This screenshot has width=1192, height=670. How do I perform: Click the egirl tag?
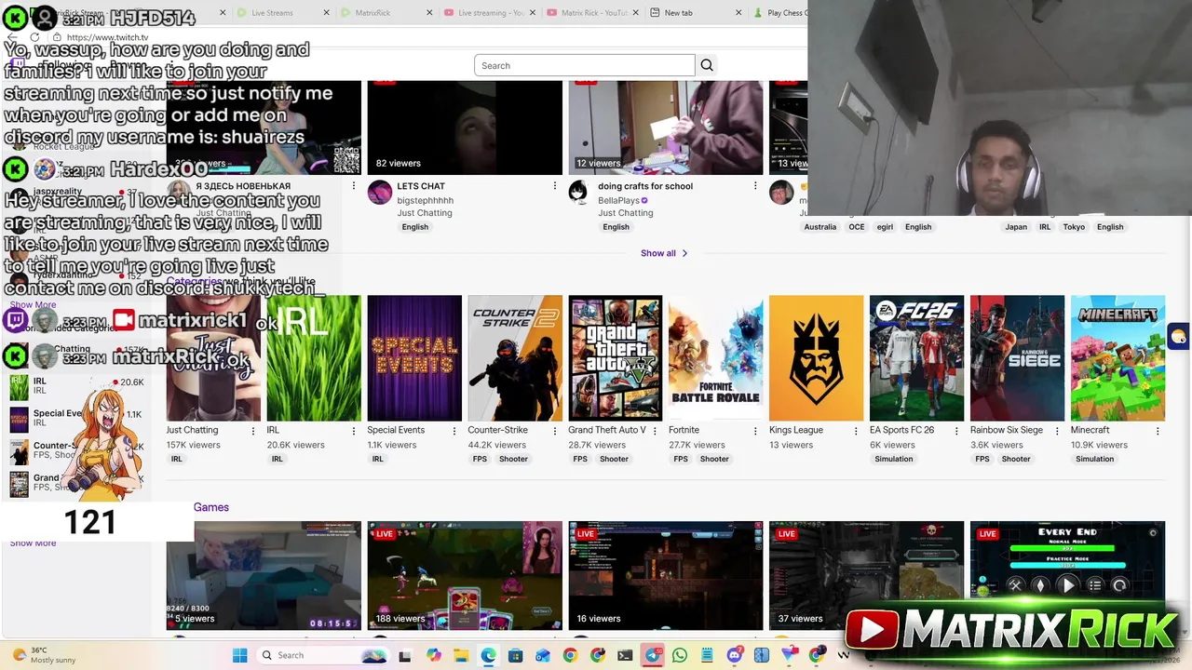coord(884,227)
